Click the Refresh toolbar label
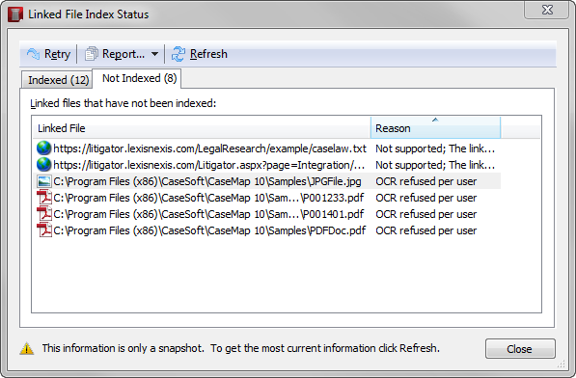Viewport: 576px width, 378px height. coord(208,54)
